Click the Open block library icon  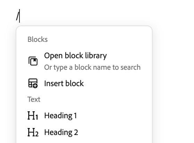coord(33,61)
